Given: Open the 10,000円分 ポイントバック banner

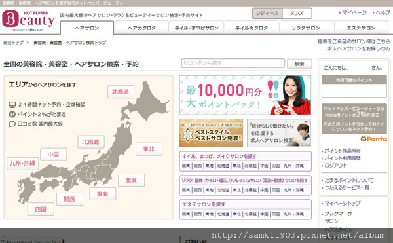Looking at the screenshot, I should [245, 95].
